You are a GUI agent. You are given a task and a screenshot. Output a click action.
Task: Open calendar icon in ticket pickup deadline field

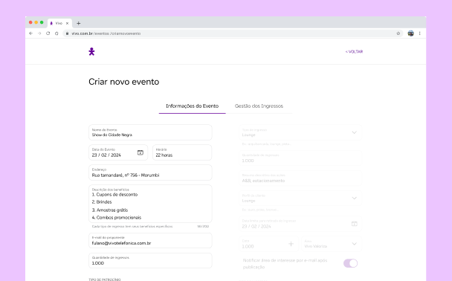(x=355, y=224)
